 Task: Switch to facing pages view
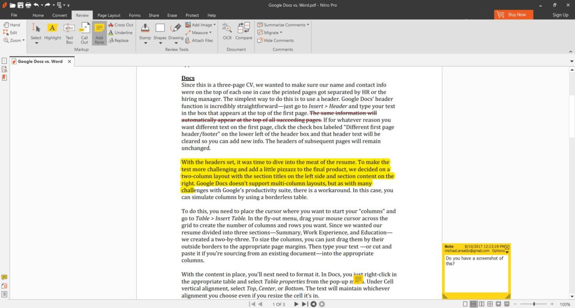[481, 304]
